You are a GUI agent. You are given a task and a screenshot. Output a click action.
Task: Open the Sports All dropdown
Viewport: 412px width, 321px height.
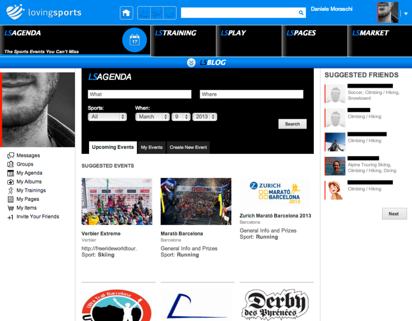coord(107,117)
